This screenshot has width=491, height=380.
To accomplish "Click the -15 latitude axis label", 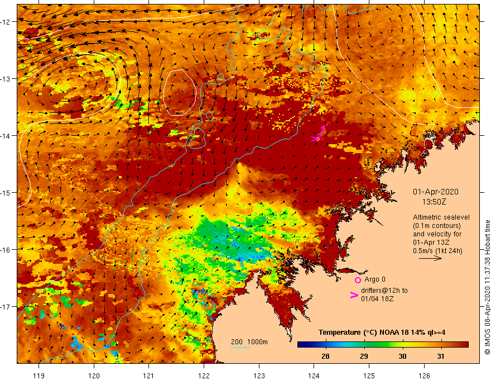I will [7, 192].
